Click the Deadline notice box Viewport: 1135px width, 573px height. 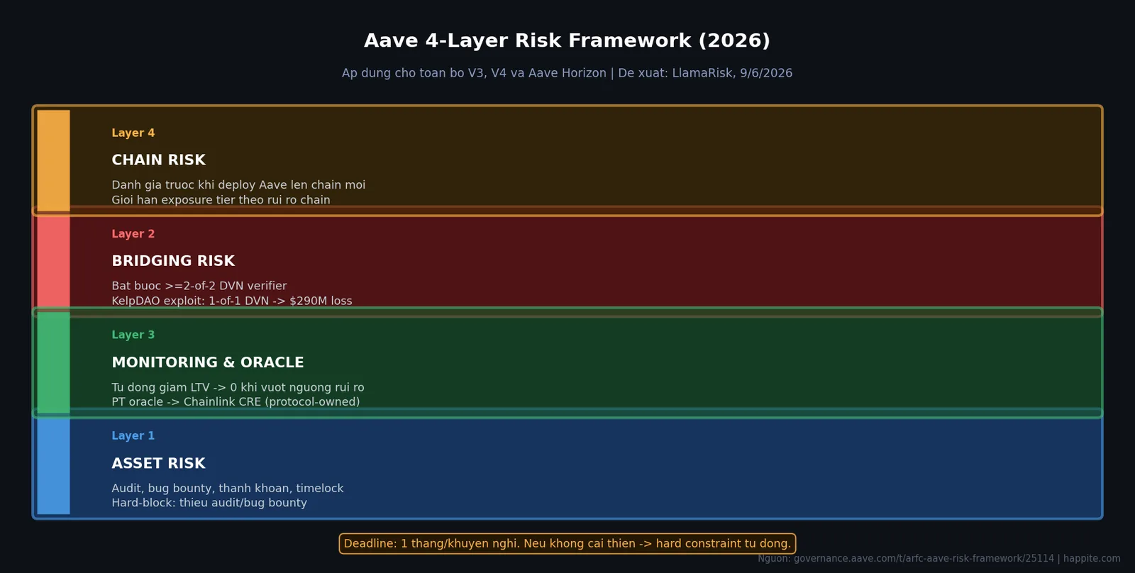(567, 544)
